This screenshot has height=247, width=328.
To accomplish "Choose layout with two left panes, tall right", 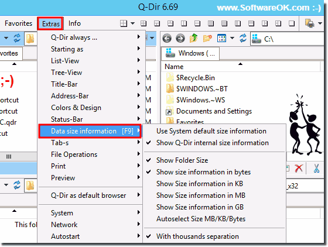I will coord(278,23).
